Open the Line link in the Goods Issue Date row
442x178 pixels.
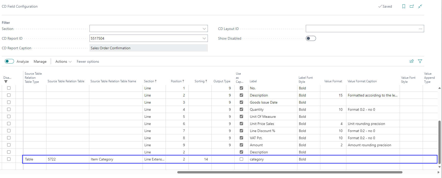[148, 102]
